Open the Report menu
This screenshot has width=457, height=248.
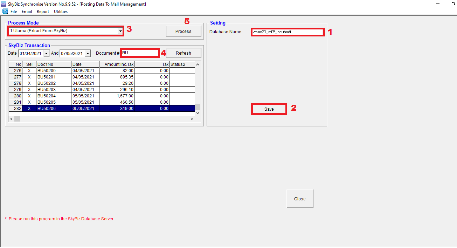[43, 12]
